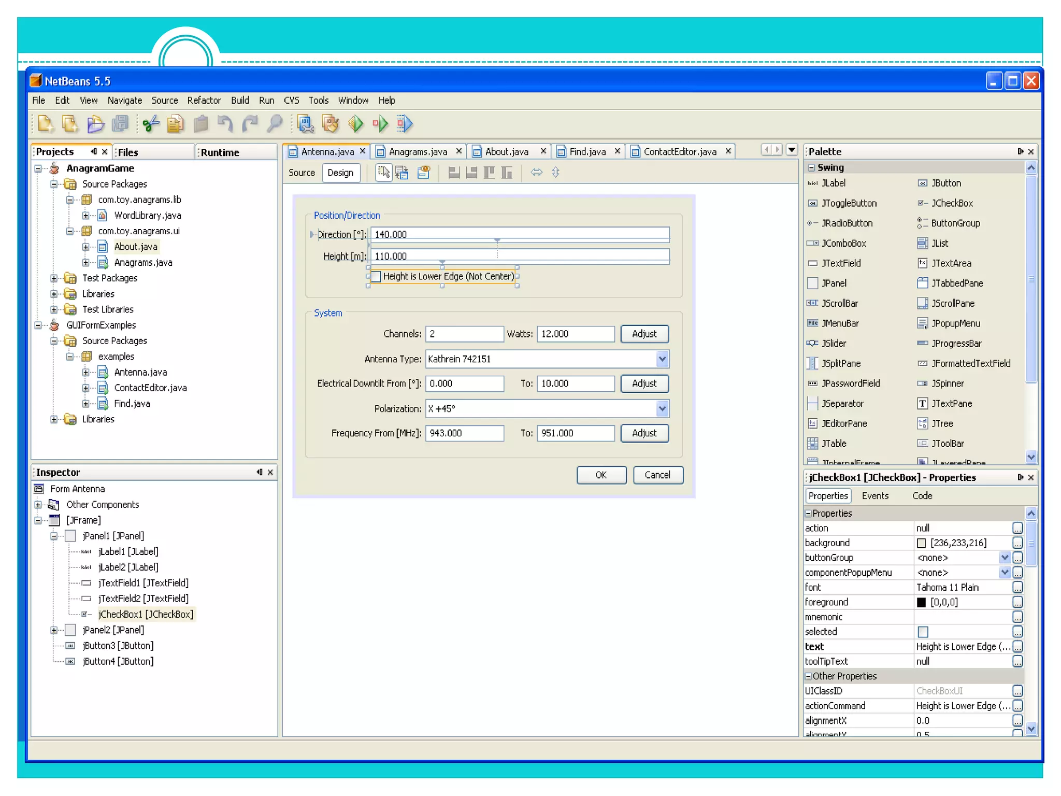Screen dimensions: 1061x796
Task: Open the Polarization combo box
Action: [662, 408]
